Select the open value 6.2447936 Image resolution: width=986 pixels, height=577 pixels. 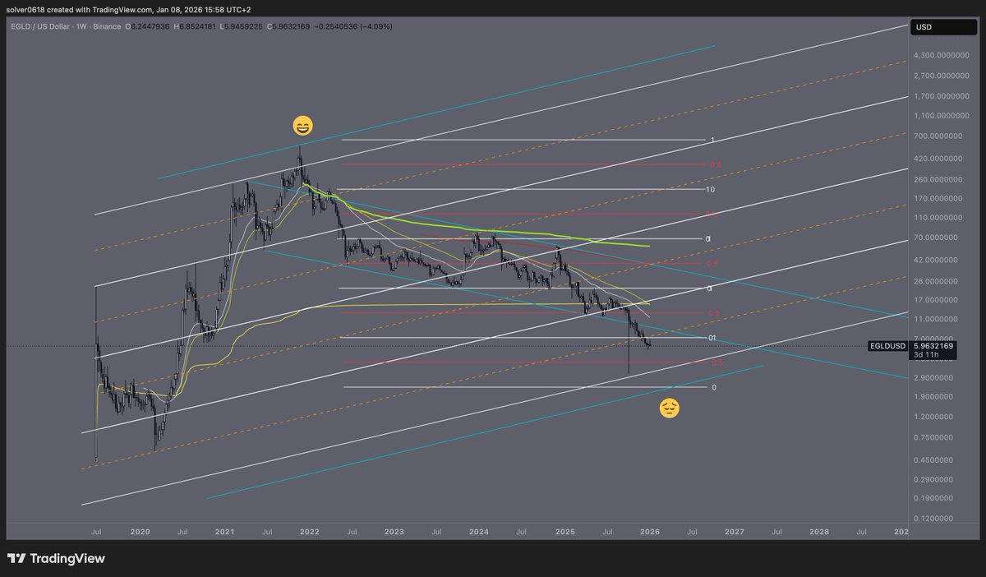coord(150,27)
